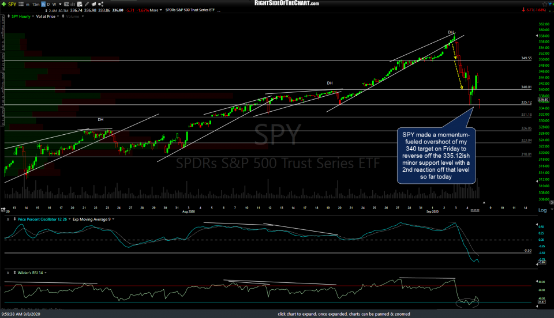
Task: Click the 331.18 level label
Action: (526, 115)
